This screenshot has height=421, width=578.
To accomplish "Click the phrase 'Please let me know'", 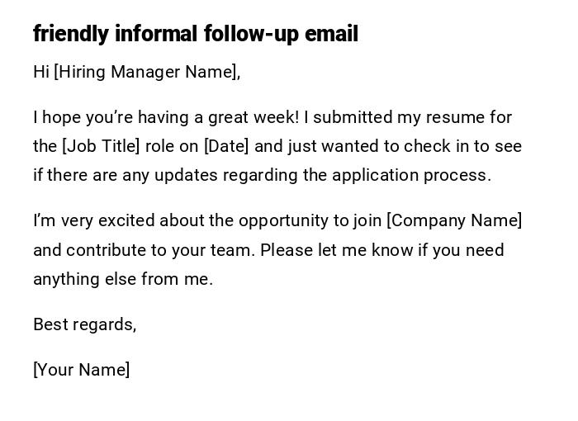I will click(334, 250).
